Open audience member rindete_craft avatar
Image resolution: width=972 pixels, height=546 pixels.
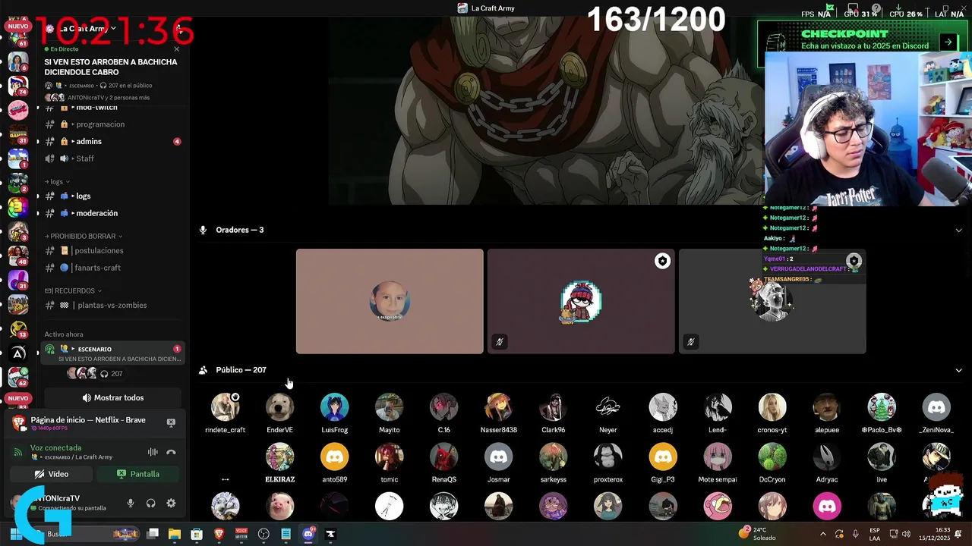click(225, 407)
